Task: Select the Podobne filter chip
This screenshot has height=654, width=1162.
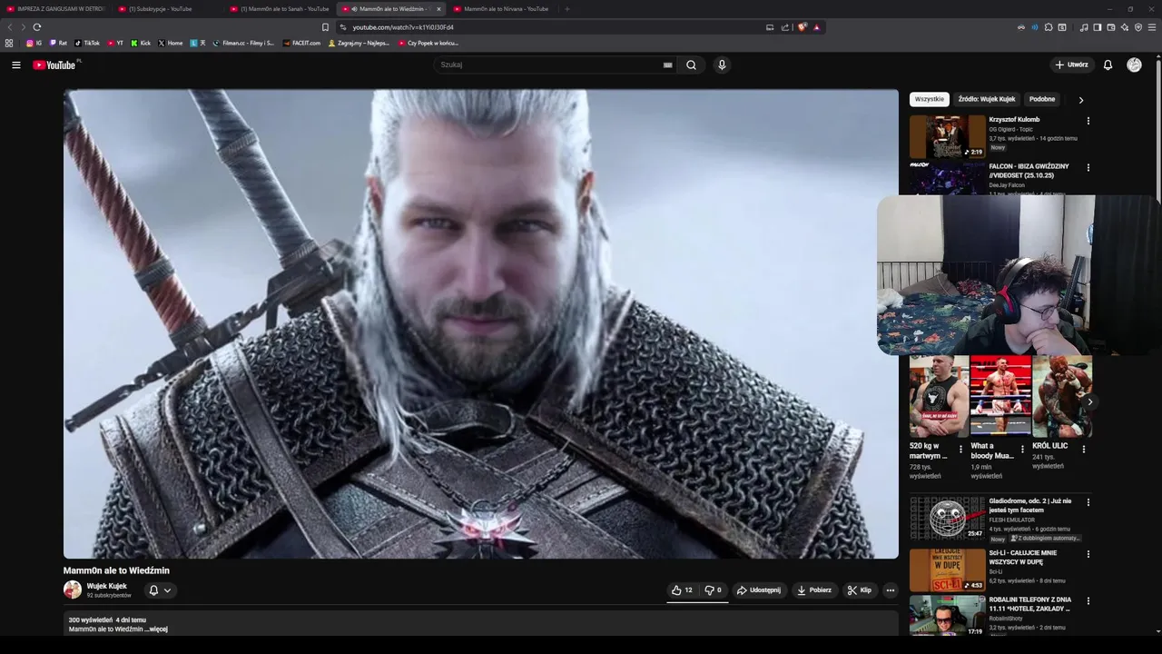Action: click(1042, 99)
